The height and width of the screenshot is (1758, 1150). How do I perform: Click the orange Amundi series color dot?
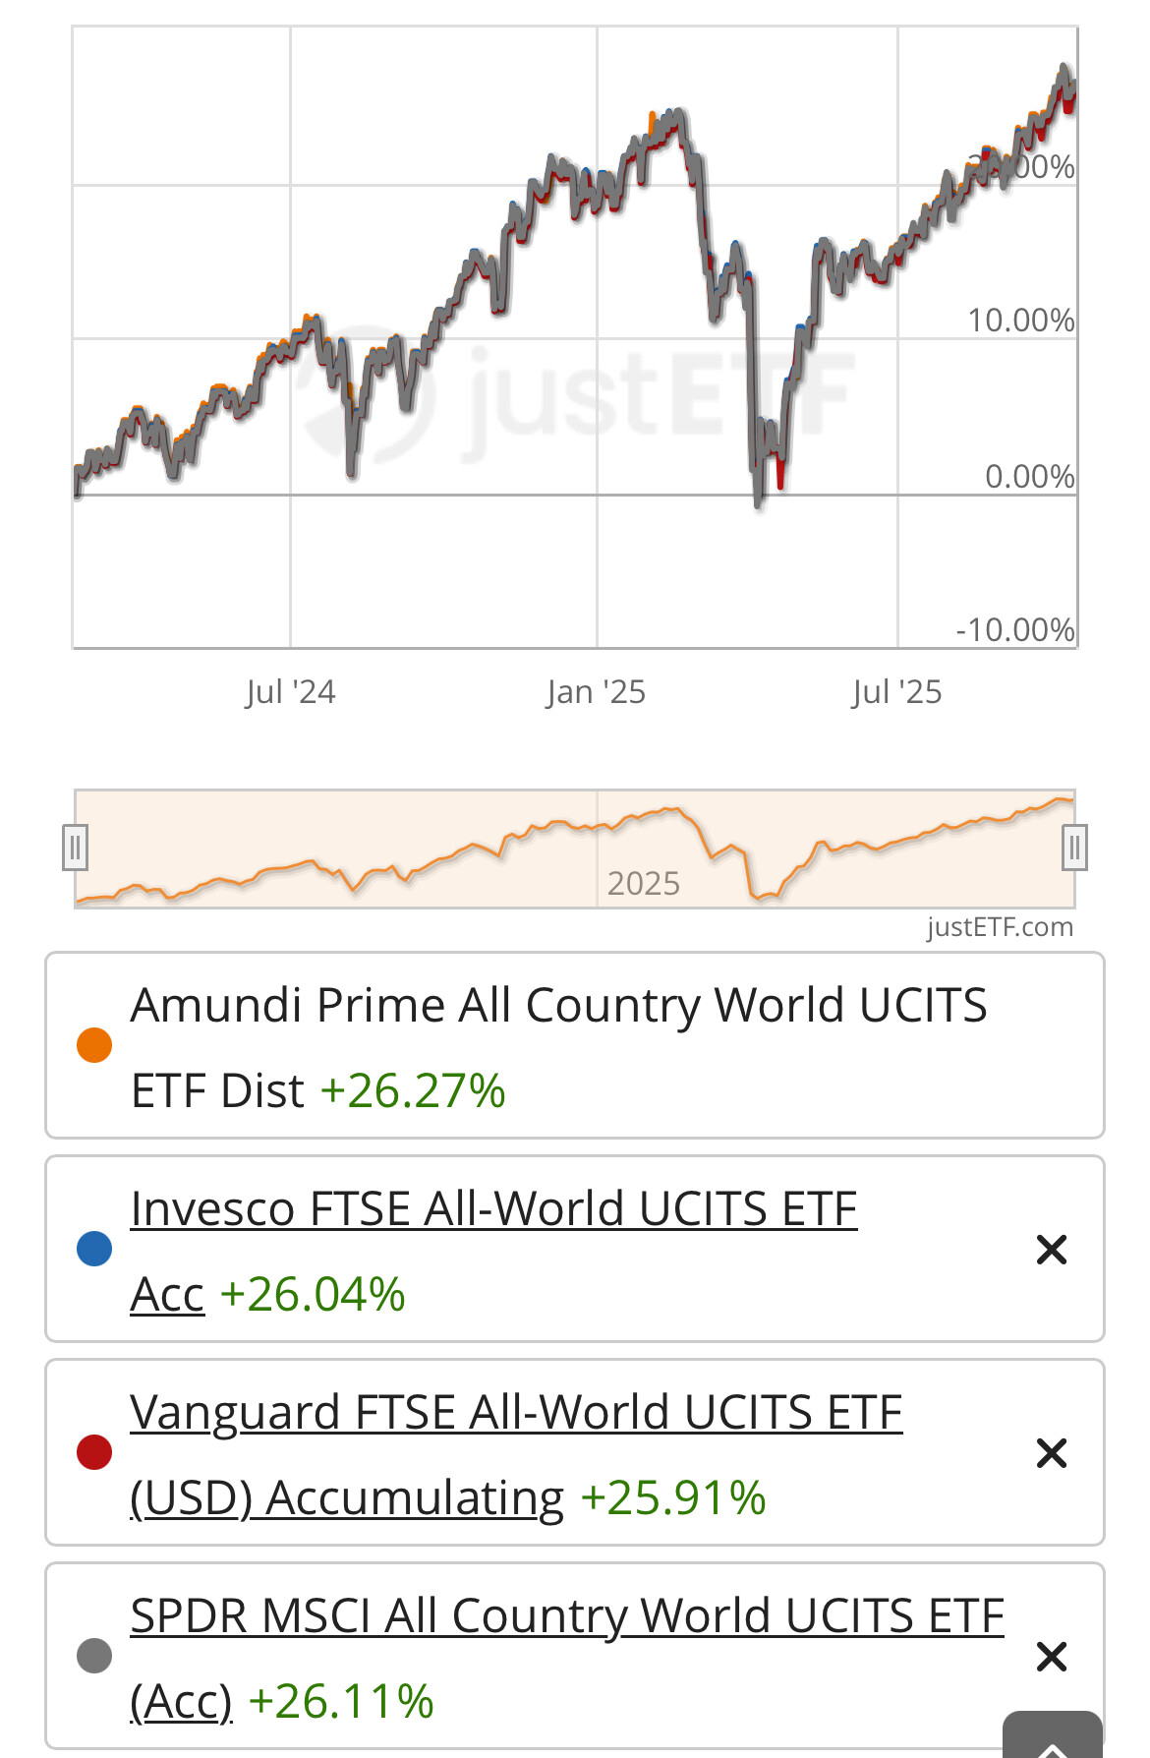pyautogui.click(x=94, y=1045)
